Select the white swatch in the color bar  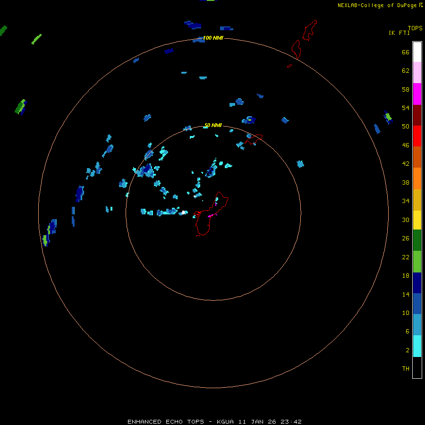(x=417, y=52)
